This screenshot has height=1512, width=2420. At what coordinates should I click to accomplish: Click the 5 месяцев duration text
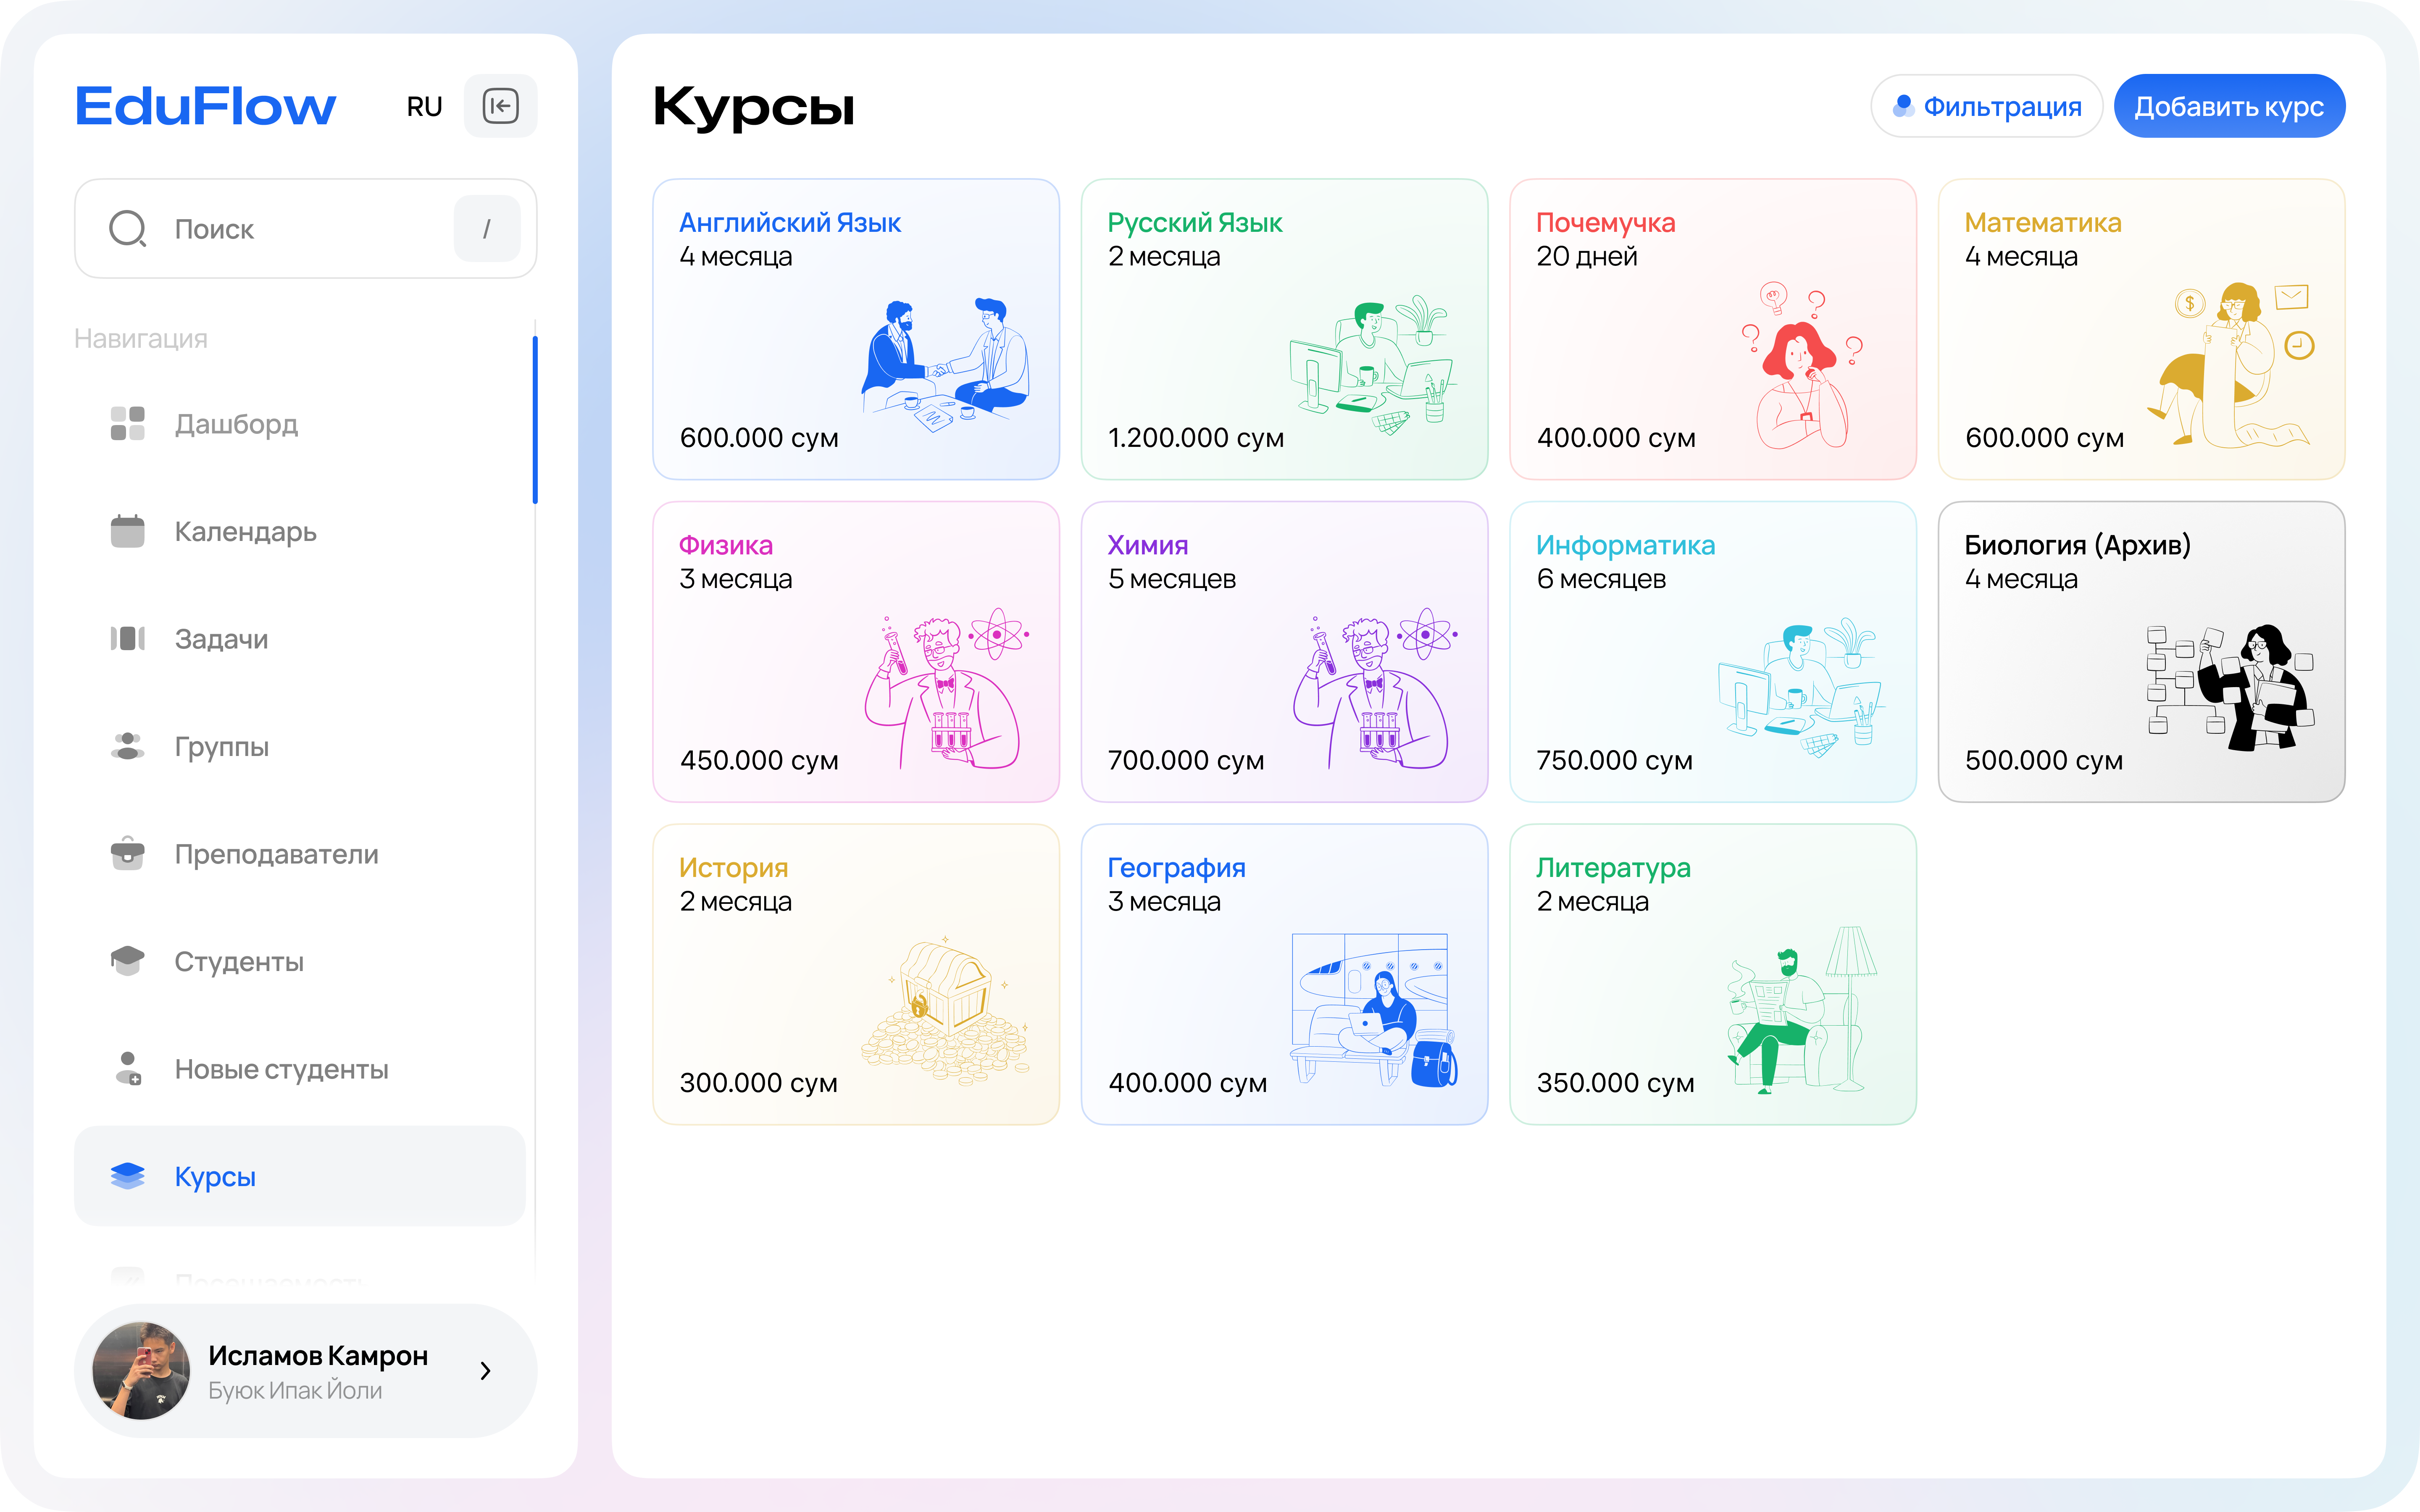[x=1172, y=579]
